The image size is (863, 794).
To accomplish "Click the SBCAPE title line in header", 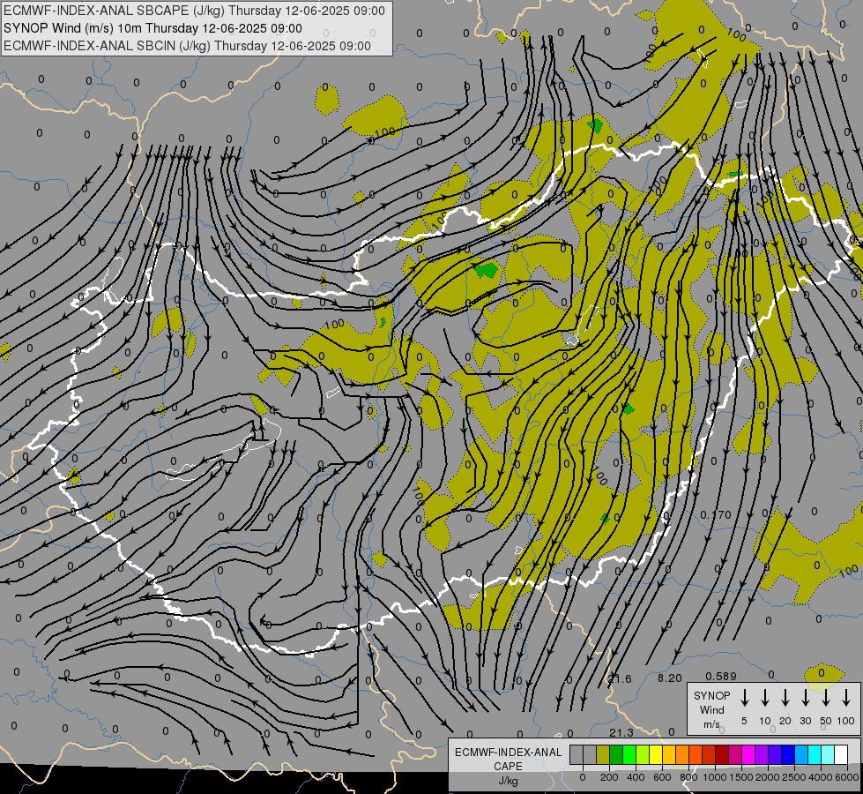I will click(194, 11).
